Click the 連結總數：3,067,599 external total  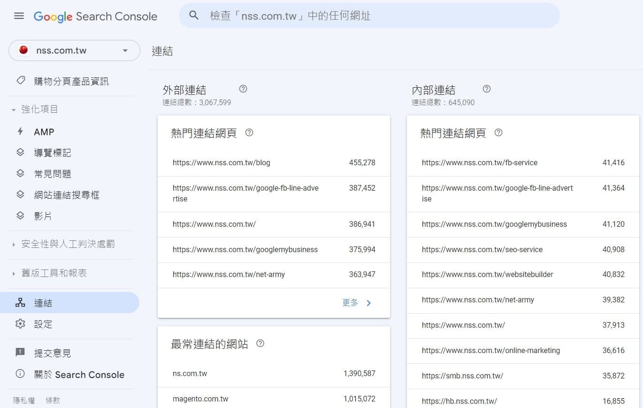tap(197, 102)
